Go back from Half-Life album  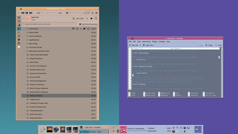[24, 19]
